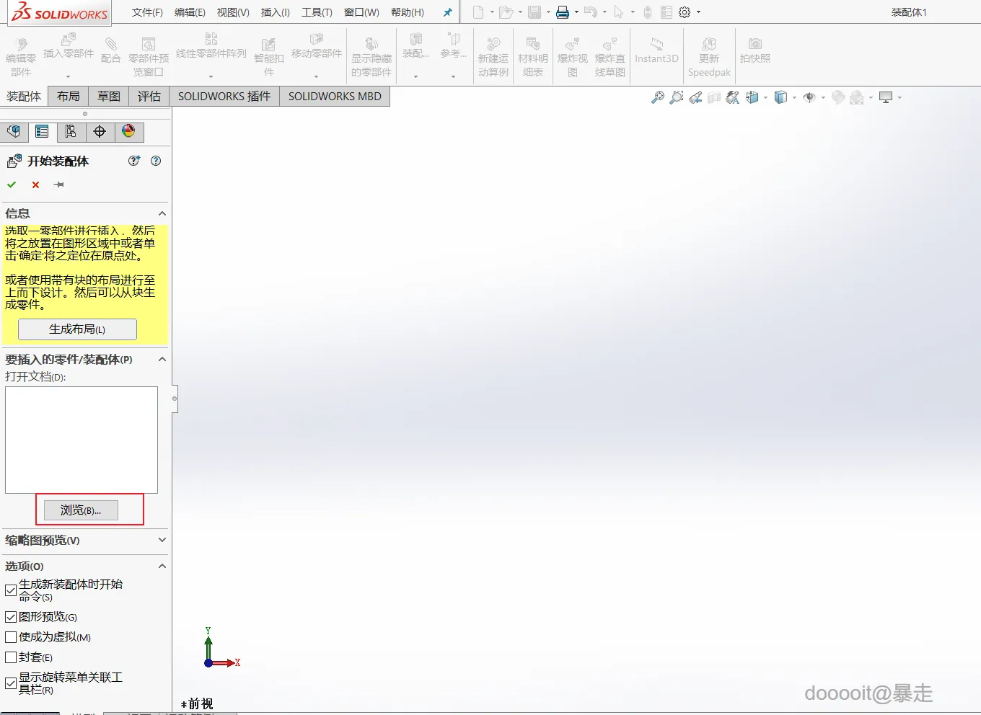Open the PropertyManager tab icon

pos(42,131)
